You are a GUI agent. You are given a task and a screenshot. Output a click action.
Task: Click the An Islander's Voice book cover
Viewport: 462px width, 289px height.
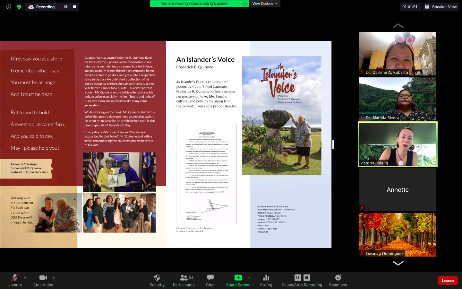click(x=282, y=116)
